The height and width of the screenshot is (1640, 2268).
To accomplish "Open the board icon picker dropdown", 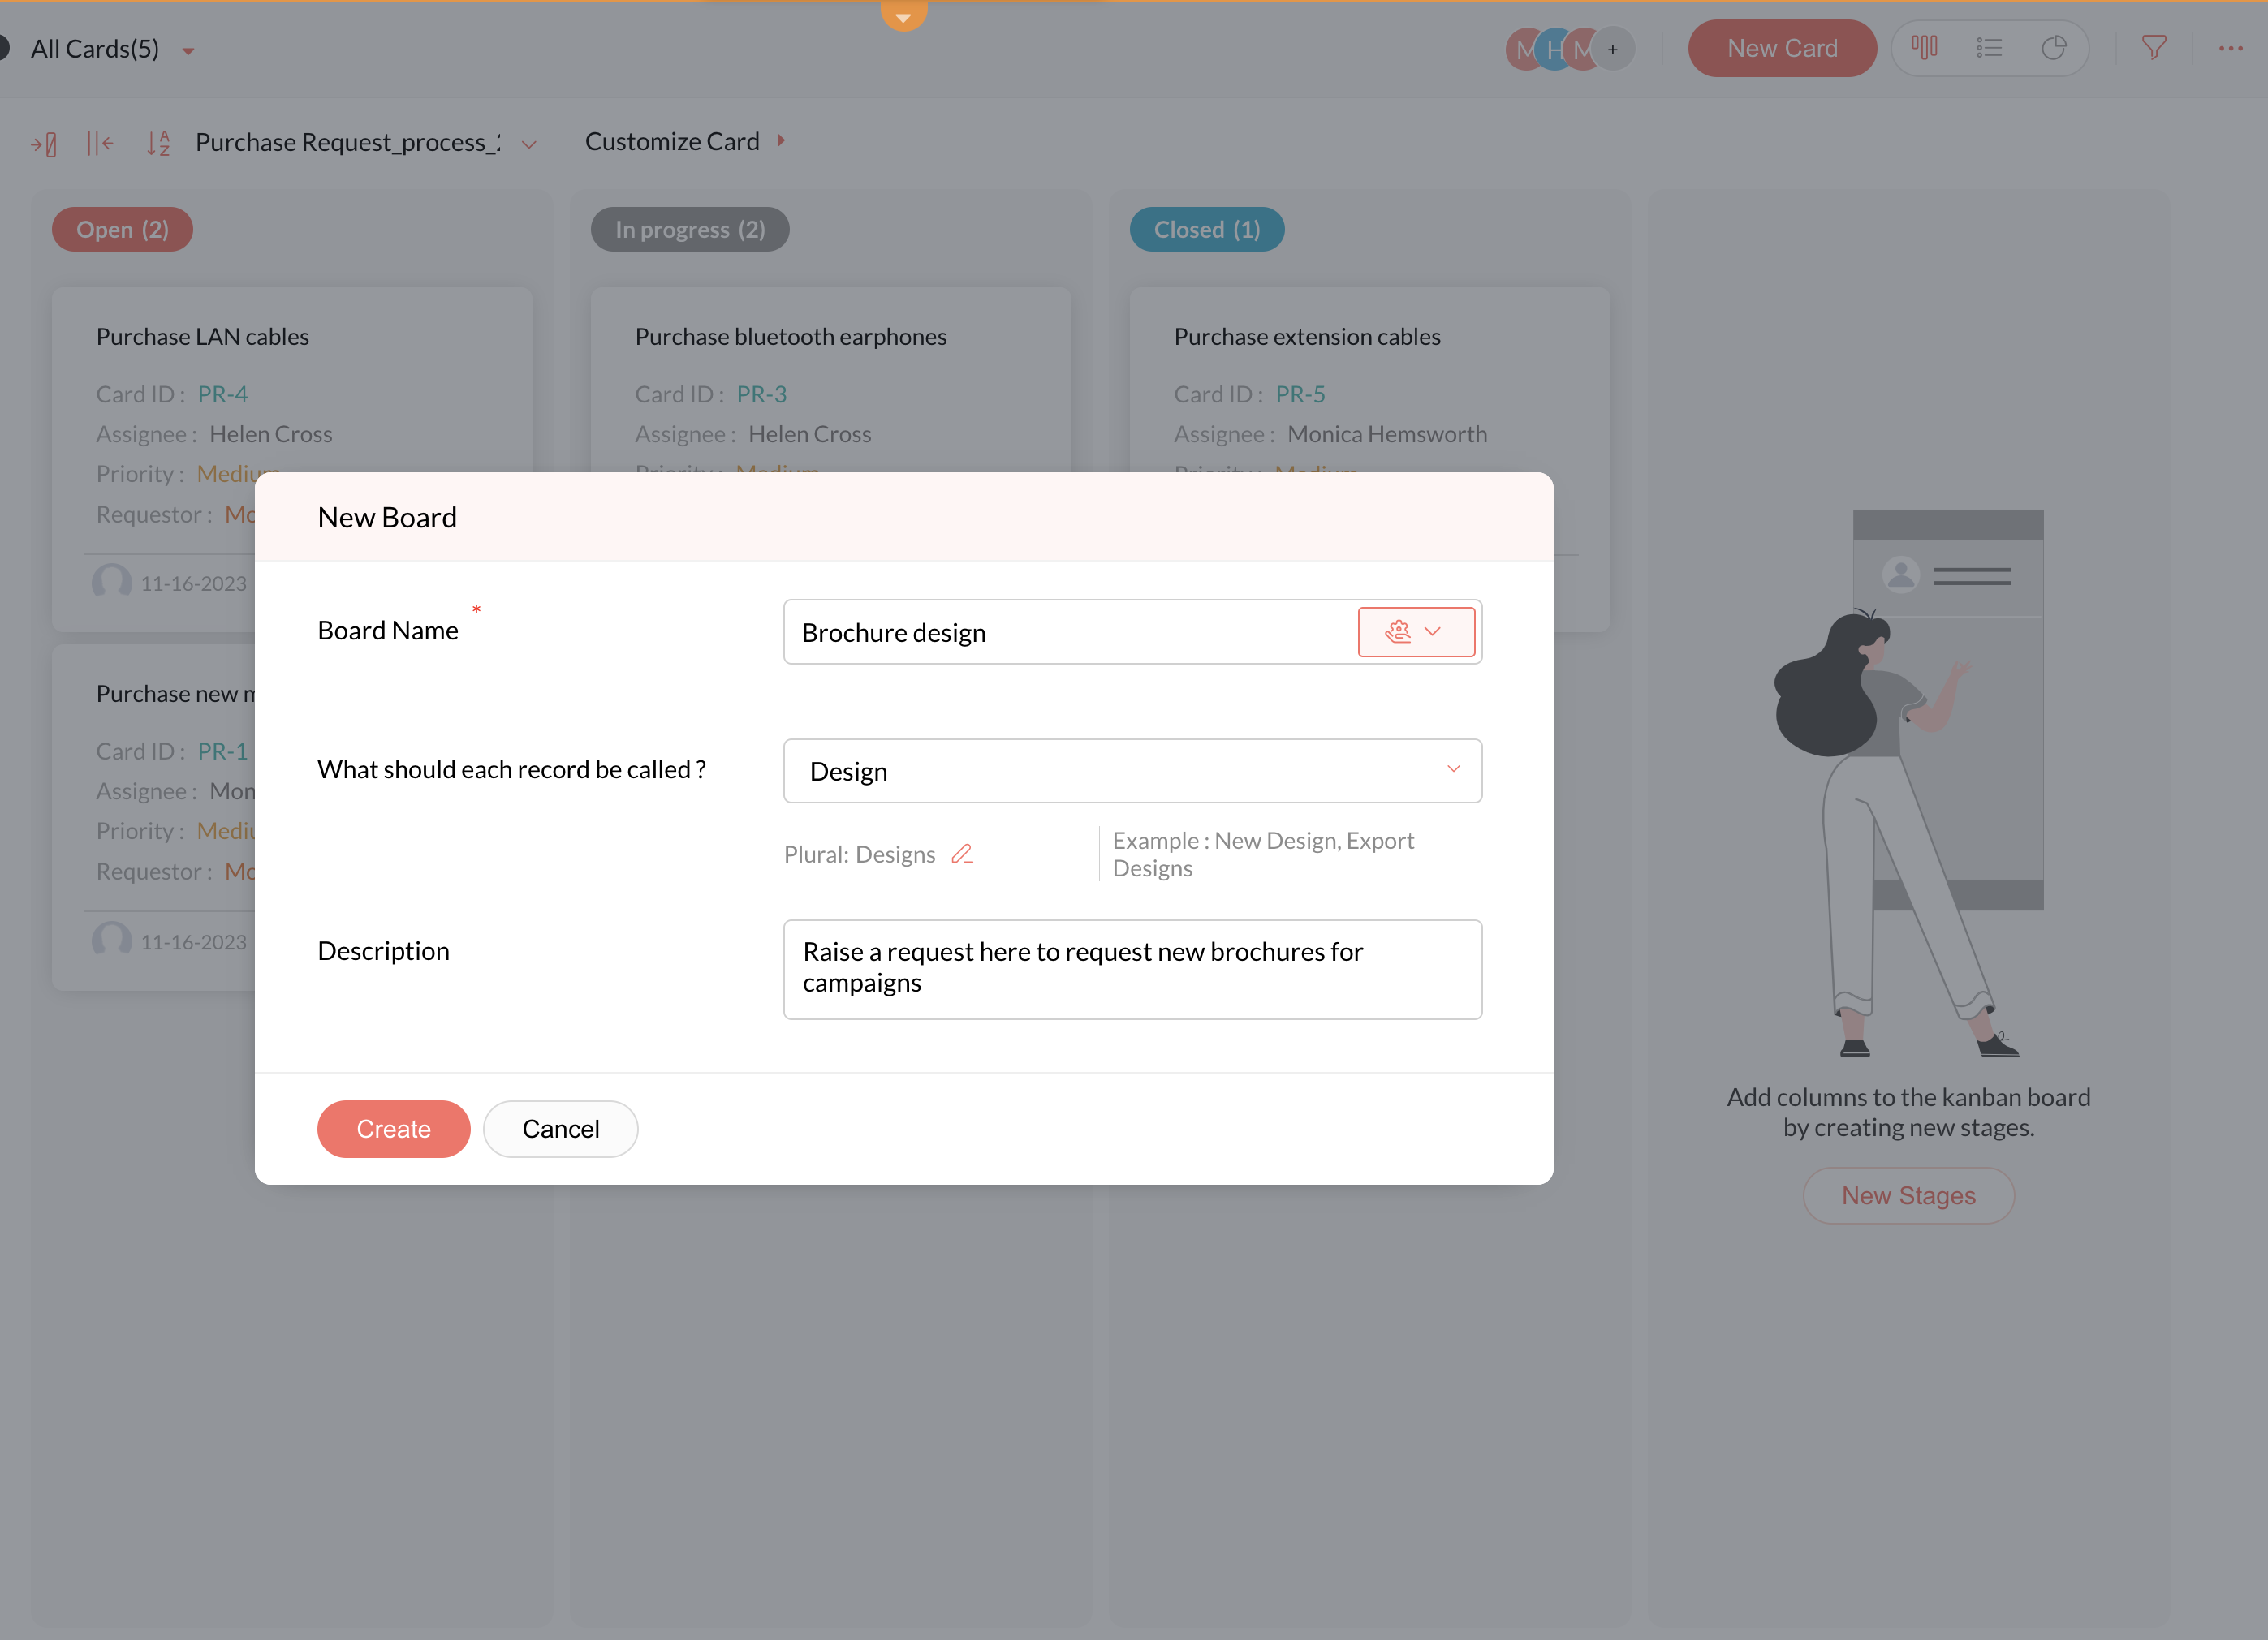I will [x=1415, y=631].
